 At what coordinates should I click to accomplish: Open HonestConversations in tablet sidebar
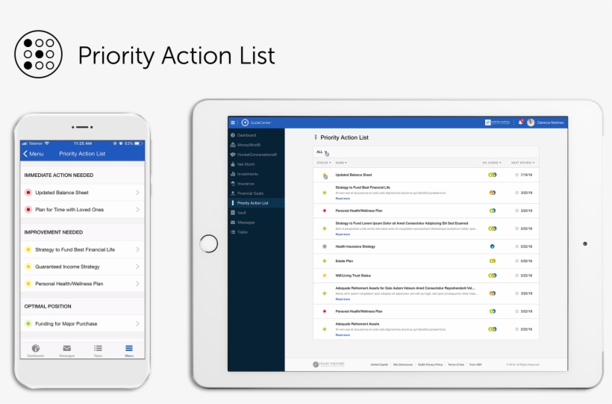tap(257, 155)
